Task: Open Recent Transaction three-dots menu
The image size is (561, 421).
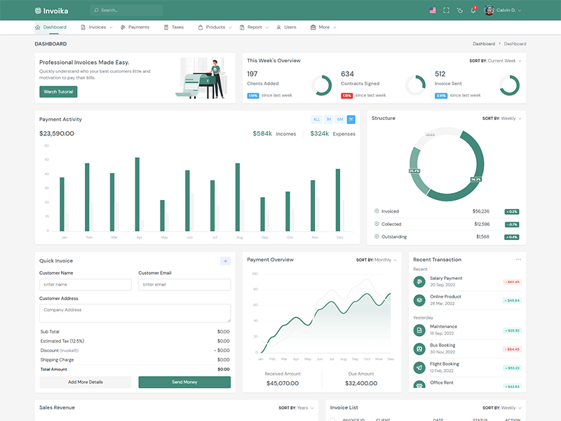Action: click(519, 260)
